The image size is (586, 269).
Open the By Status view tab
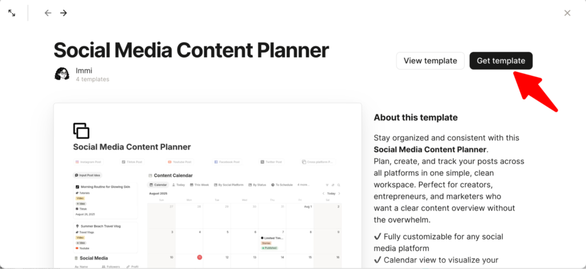click(258, 185)
